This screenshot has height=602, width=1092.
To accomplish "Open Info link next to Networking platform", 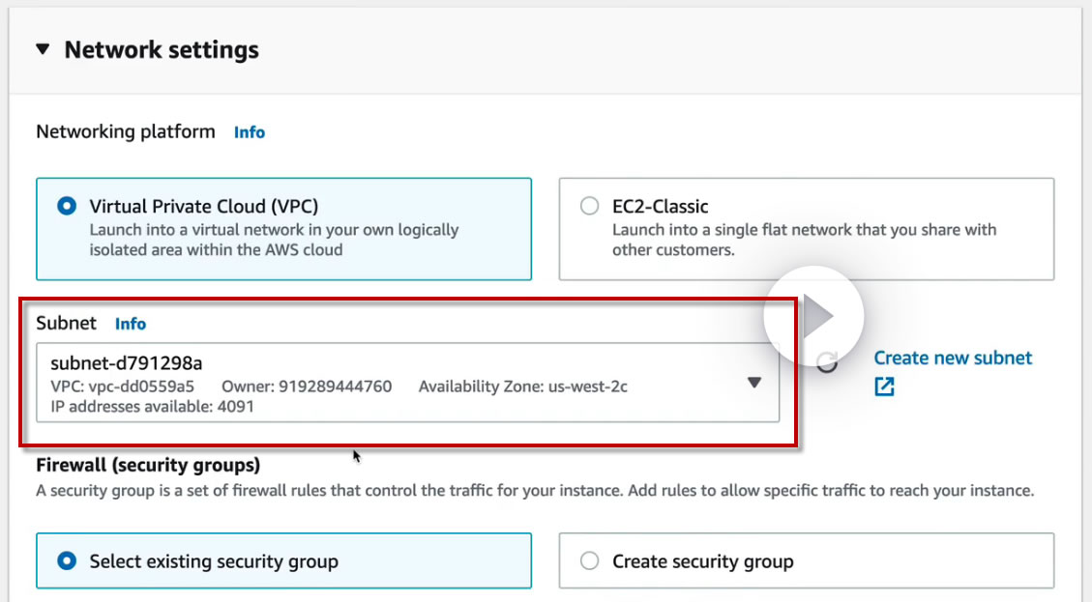I will point(250,132).
